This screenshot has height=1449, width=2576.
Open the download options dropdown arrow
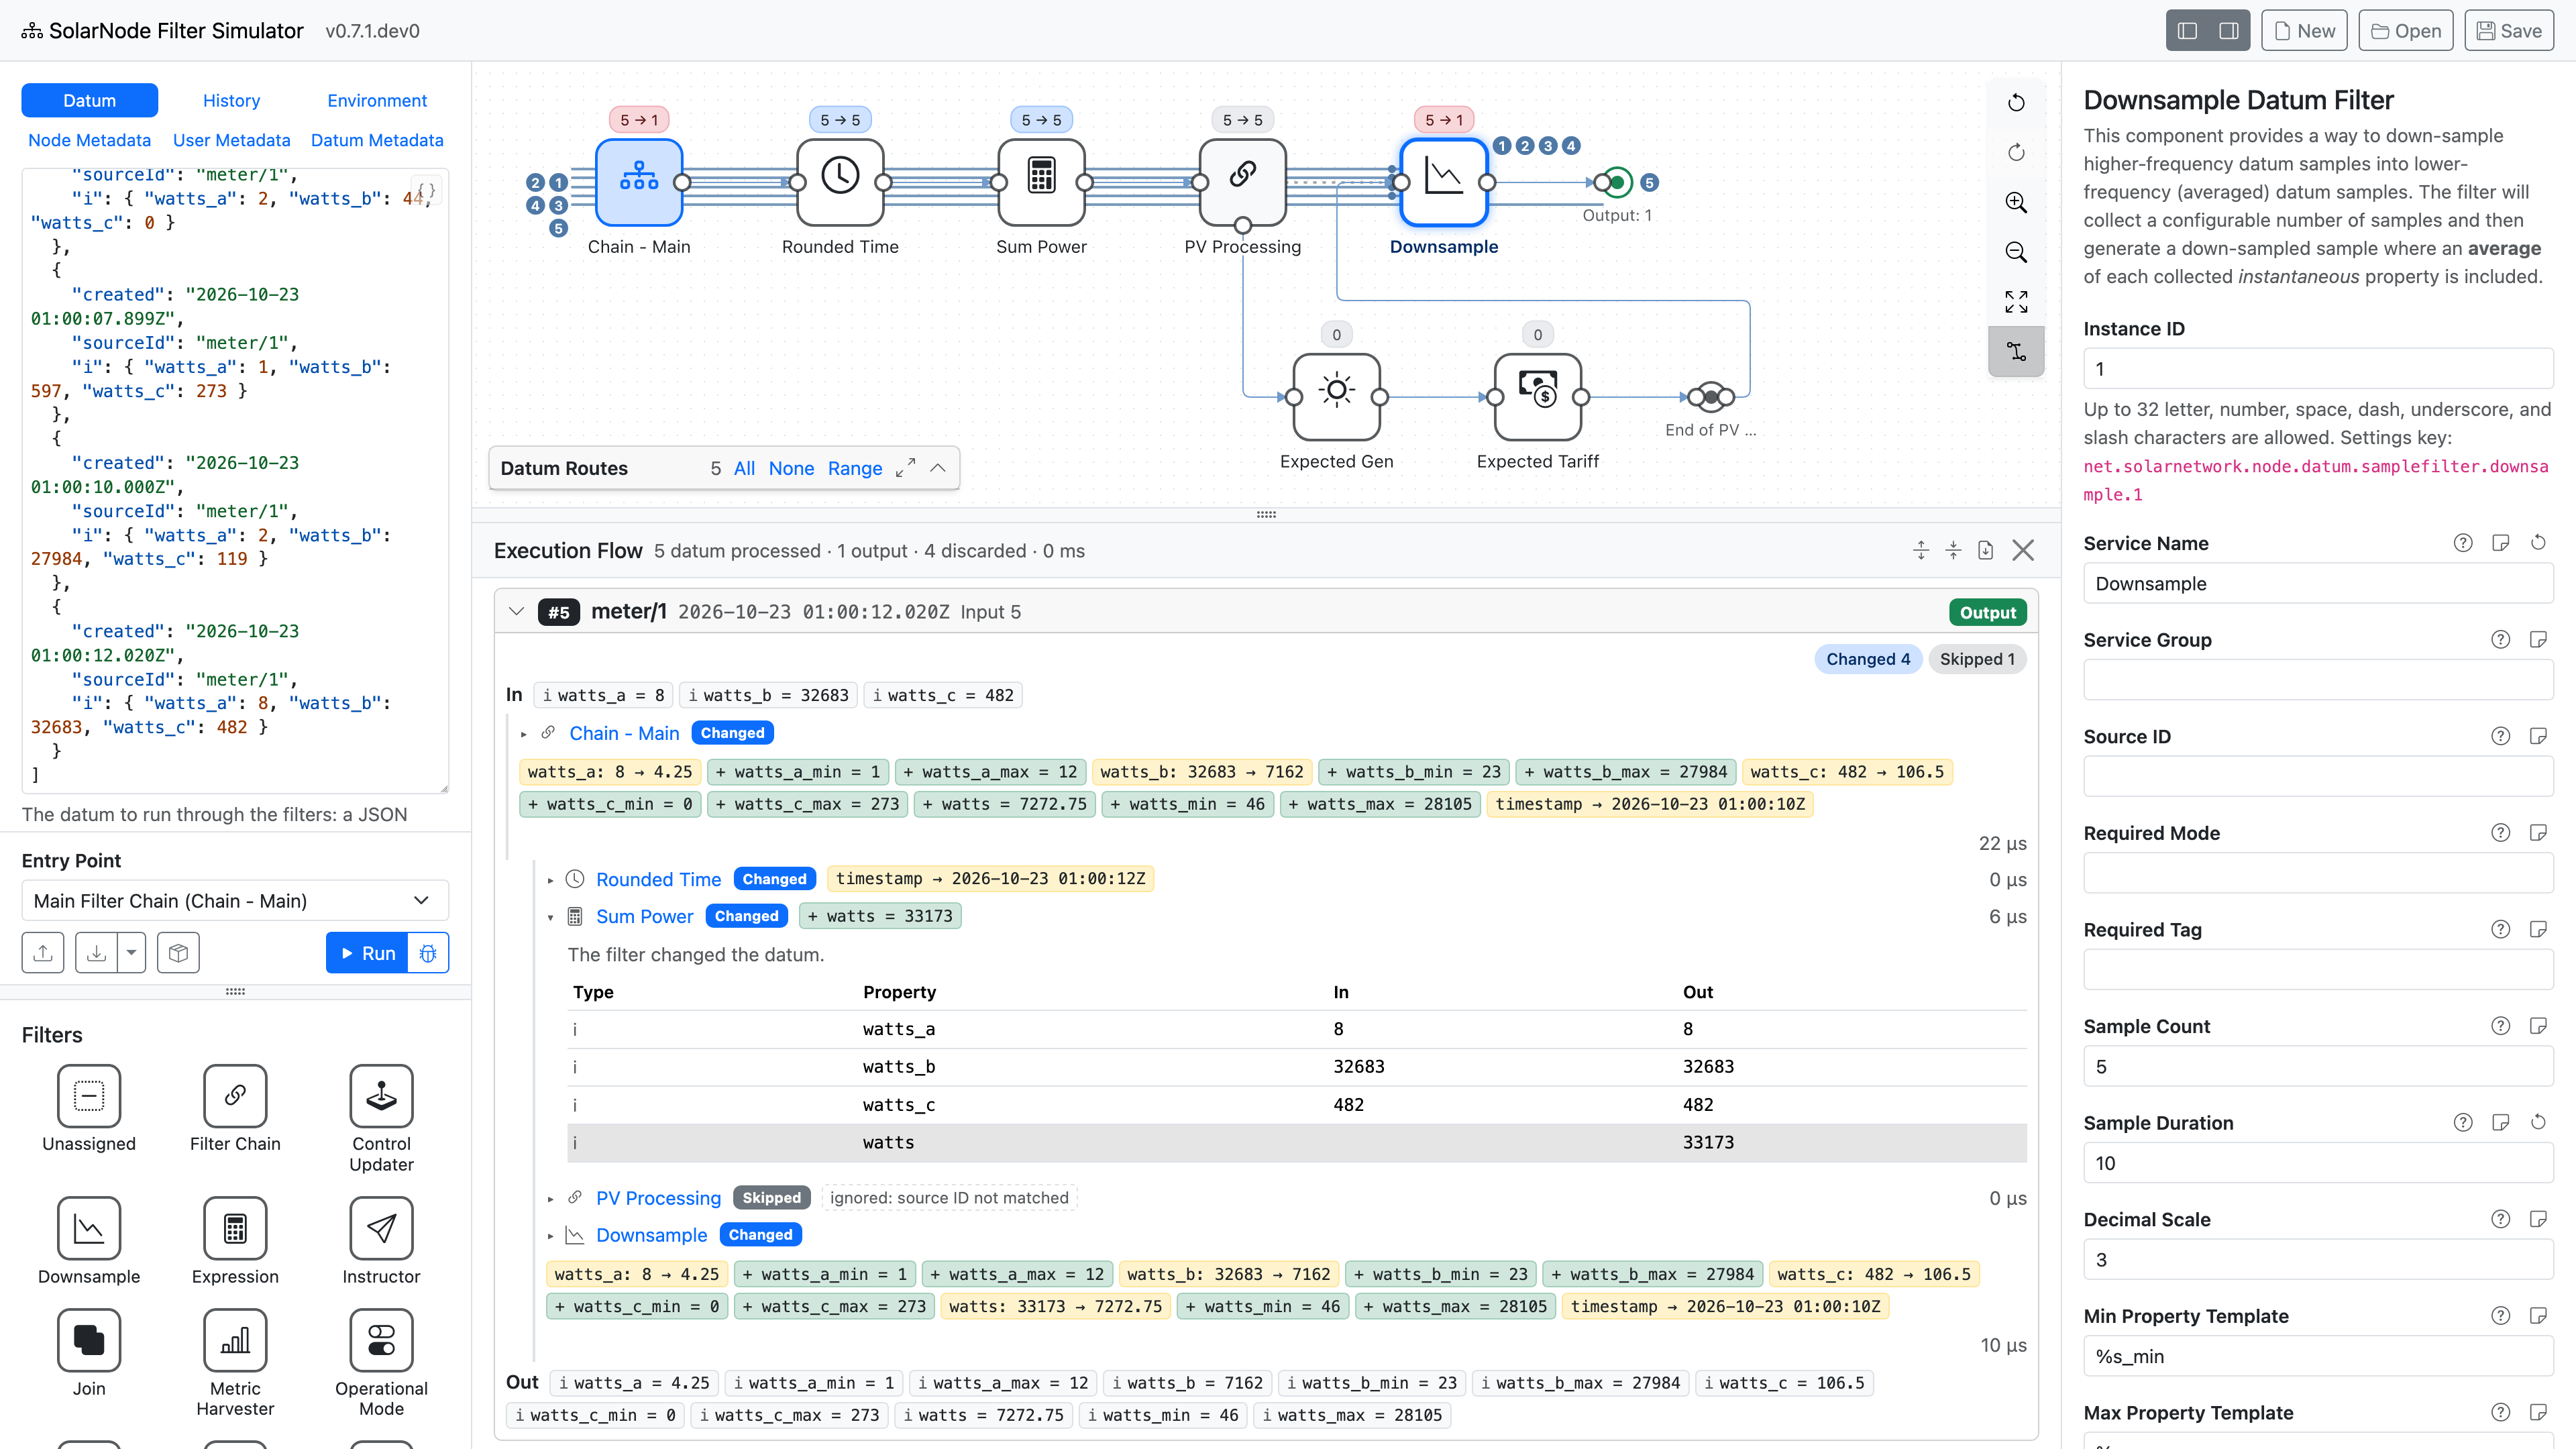(x=131, y=953)
